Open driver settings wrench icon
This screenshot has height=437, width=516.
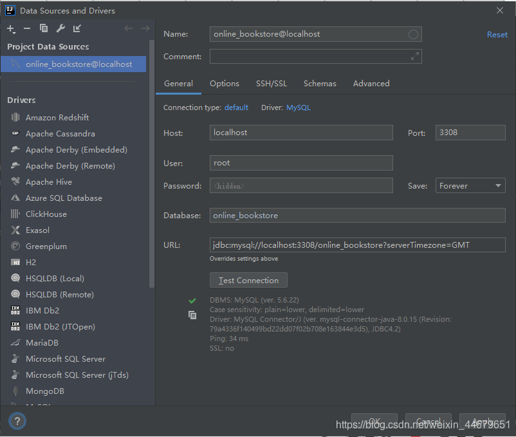(x=60, y=28)
